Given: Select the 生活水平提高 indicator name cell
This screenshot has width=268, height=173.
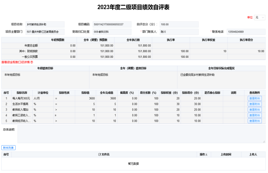Looking at the screenshot, I should point(22,104).
